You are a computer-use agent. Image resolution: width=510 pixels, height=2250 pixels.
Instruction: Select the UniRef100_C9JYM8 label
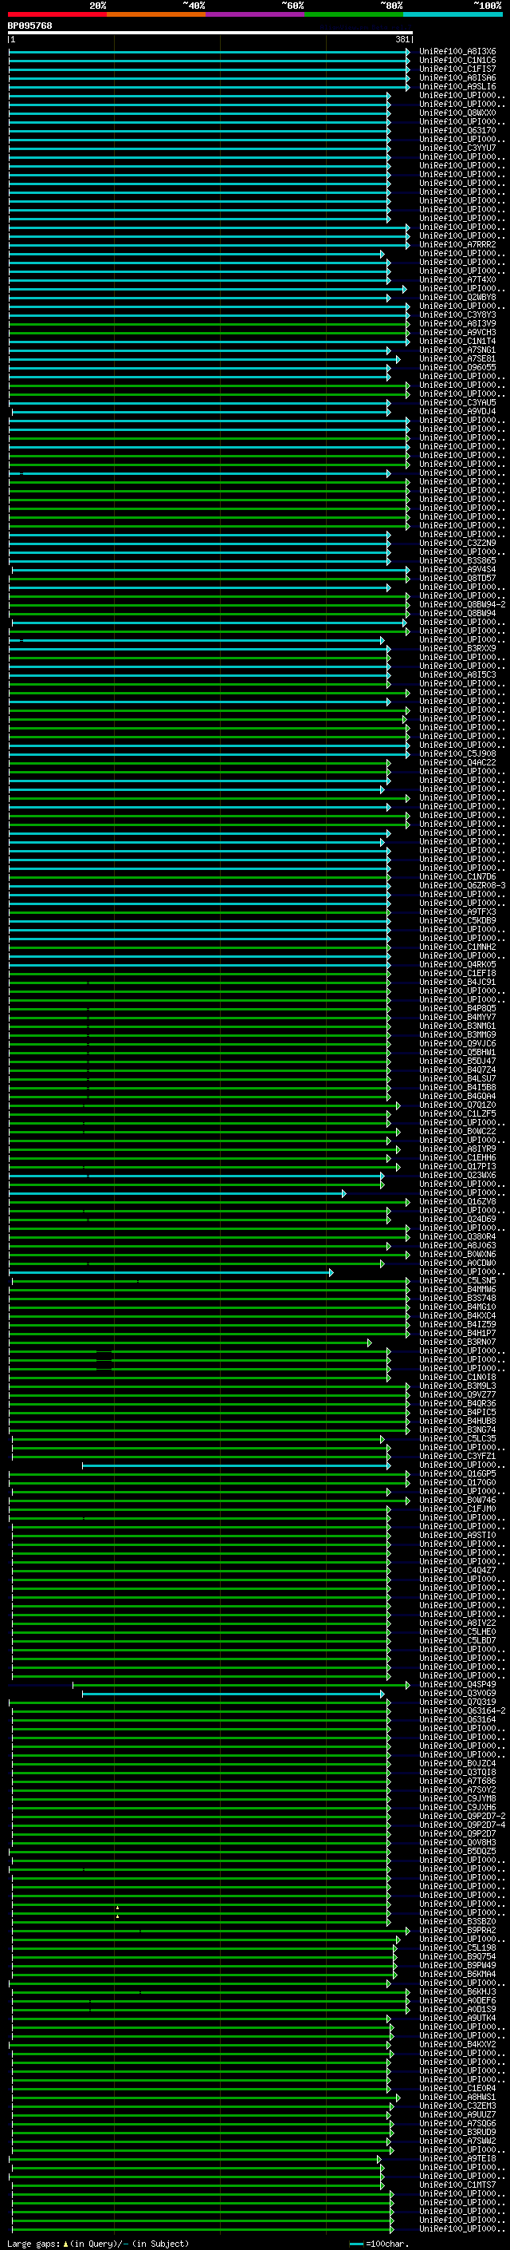coord(457,1798)
